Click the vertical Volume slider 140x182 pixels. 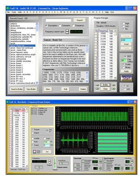click(55, 163)
